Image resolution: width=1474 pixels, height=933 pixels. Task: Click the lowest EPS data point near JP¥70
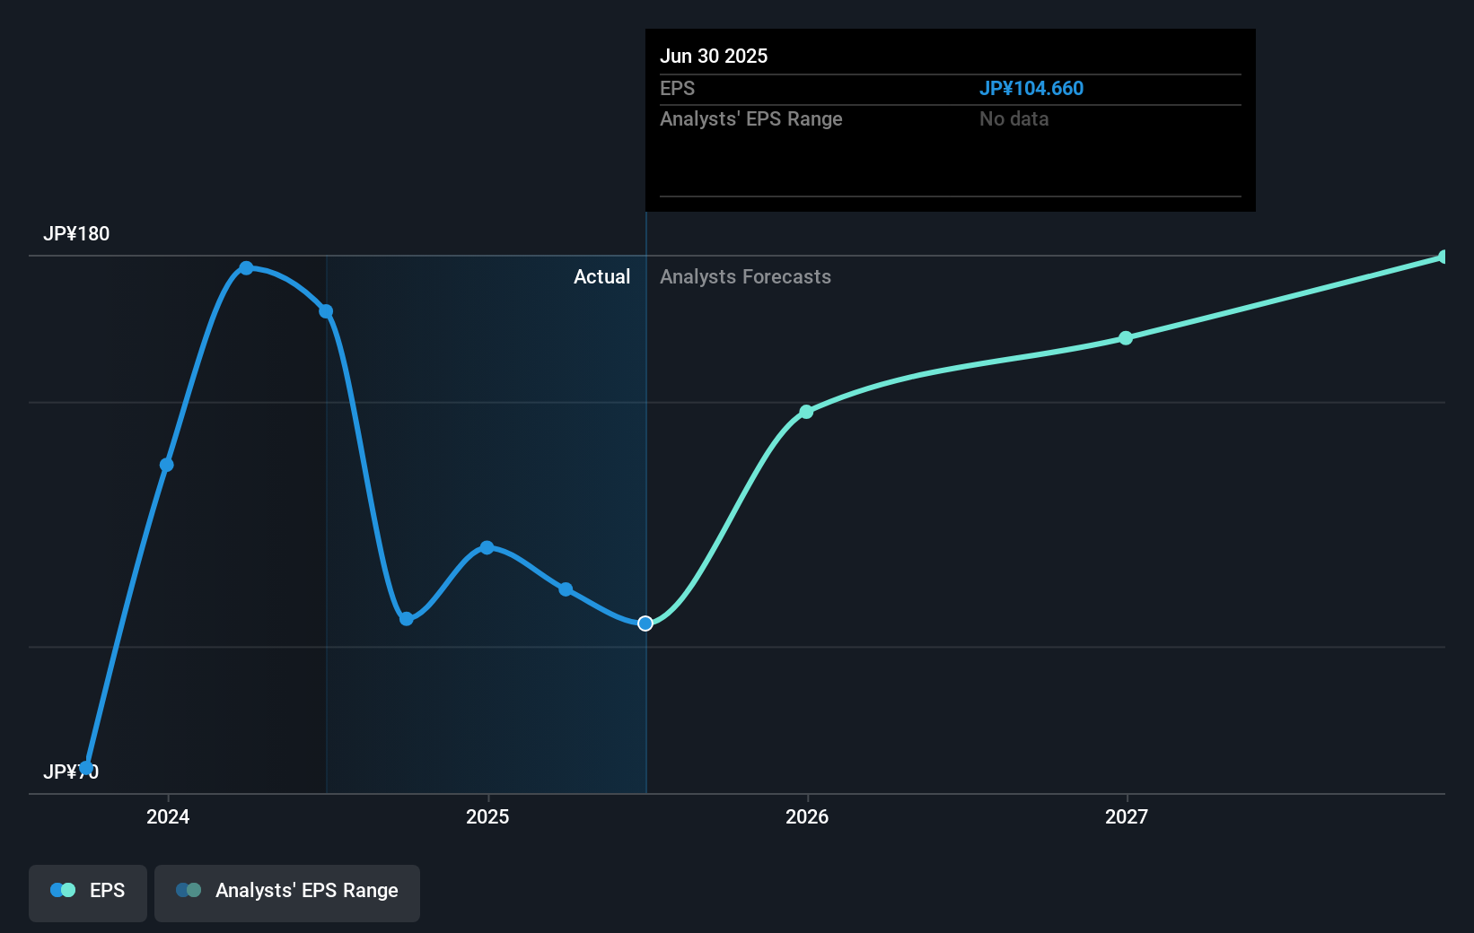[86, 767]
